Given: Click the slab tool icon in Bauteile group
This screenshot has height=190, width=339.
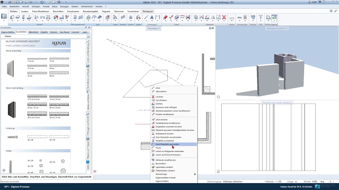Looking at the screenshot, I should pyautogui.click(x=18, y=17).
